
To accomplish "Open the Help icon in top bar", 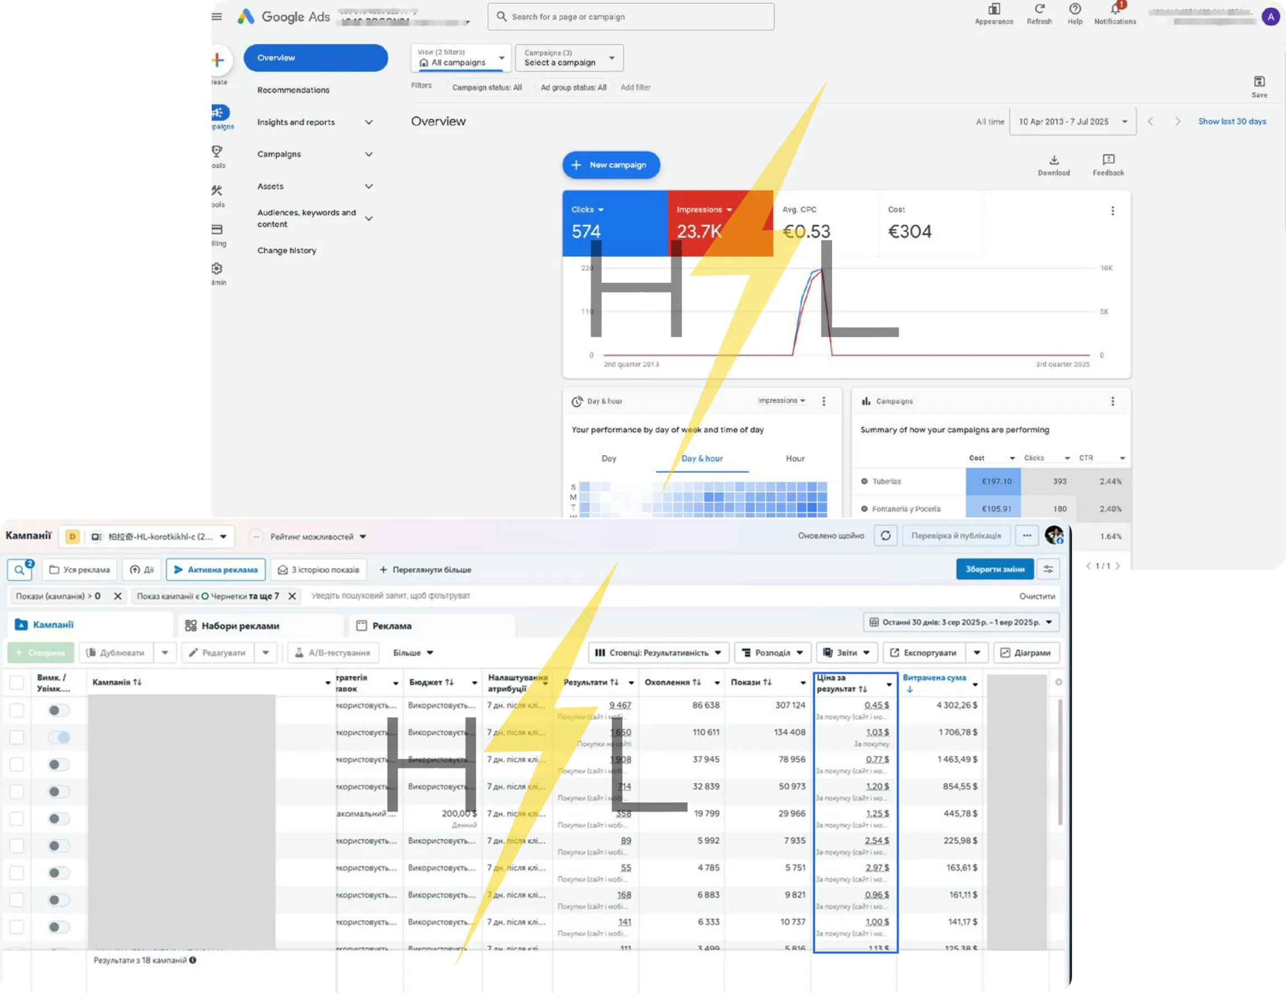I will (x=1075, y=10).
